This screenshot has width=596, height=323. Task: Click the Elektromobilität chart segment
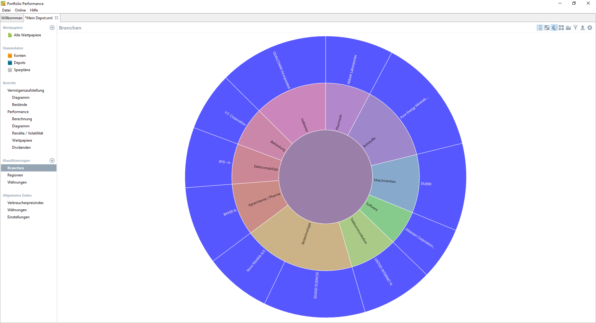[255, 165]
